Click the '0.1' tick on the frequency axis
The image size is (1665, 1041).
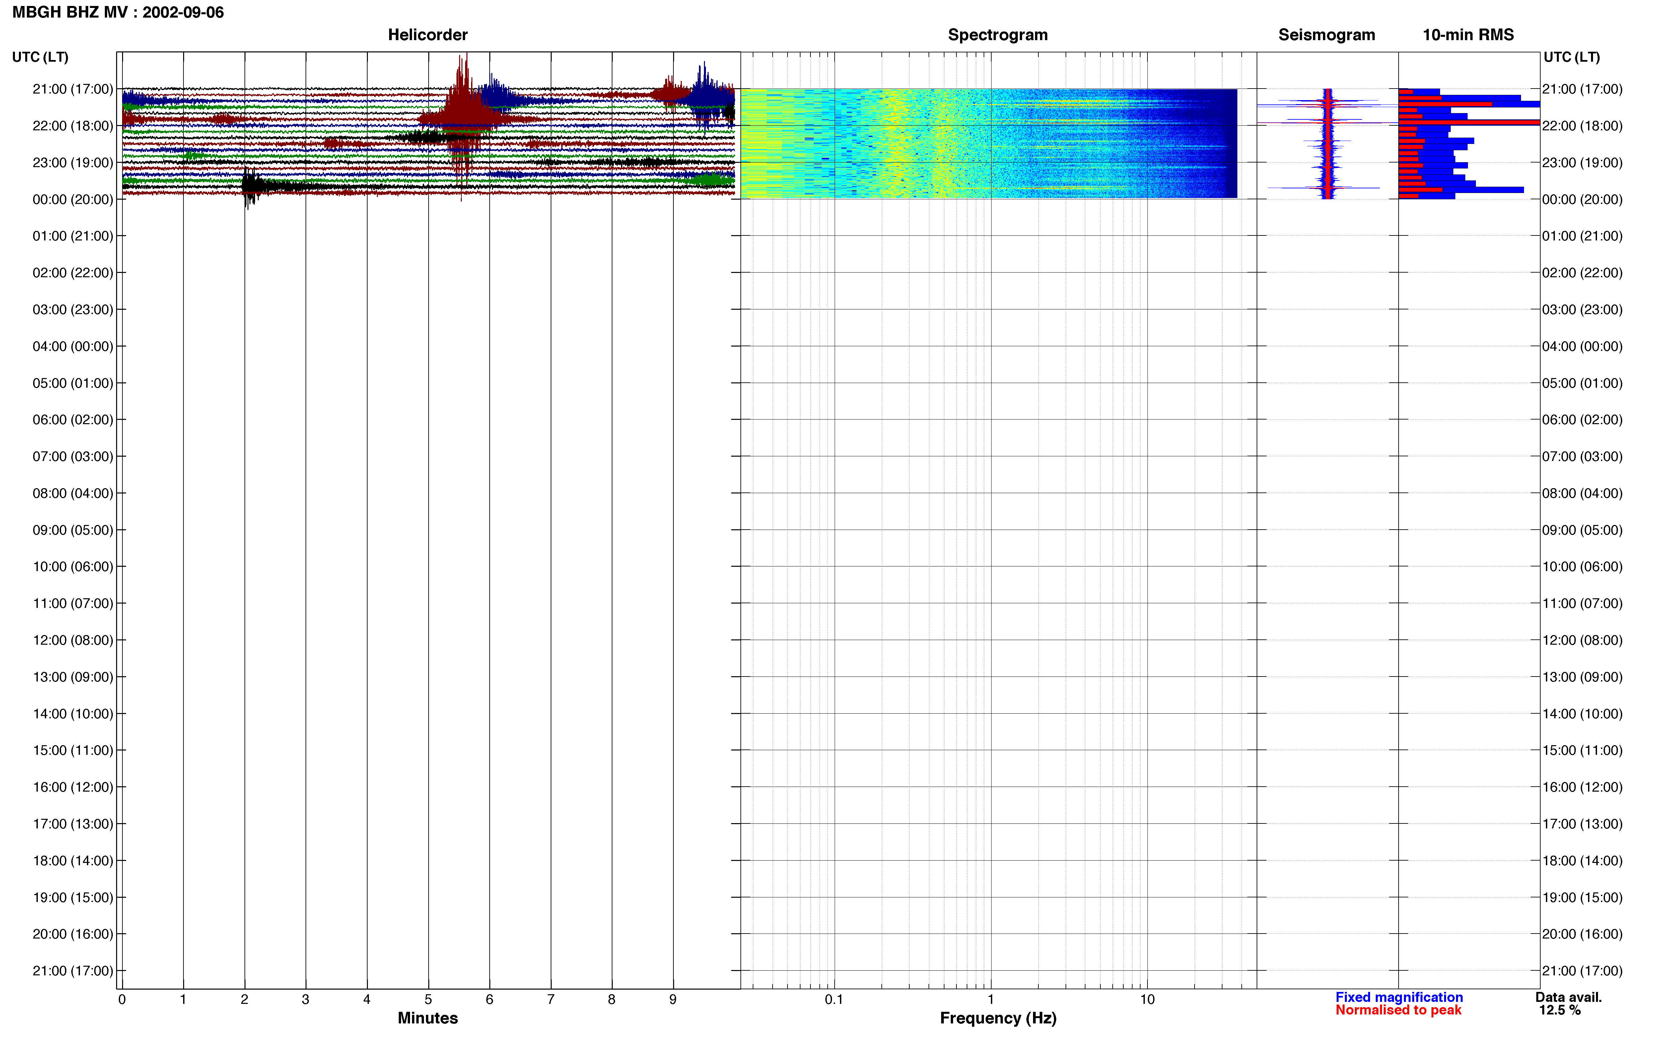pyautogui.click(x=834, y=1000)
